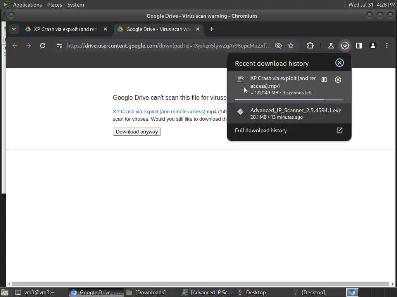Open the profile avatar menu
Screen dimensions: 397x297
point(373,46)
